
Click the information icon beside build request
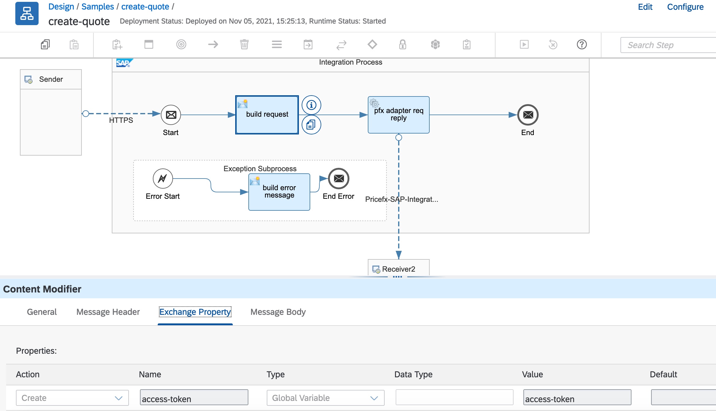click(311, 105)
